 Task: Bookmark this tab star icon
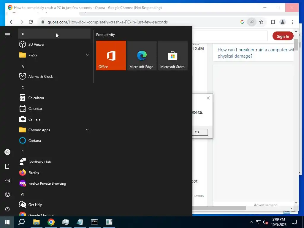point(261,22)
